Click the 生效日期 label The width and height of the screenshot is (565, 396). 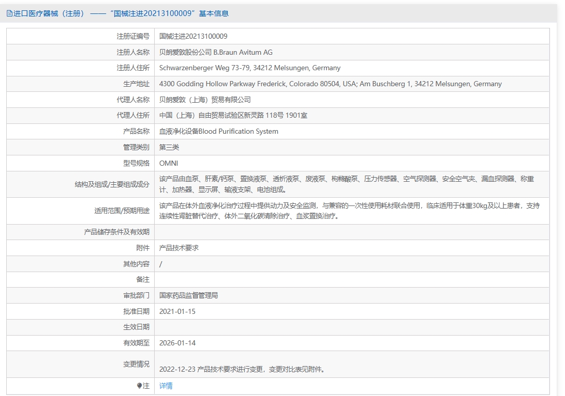(136, 327)
